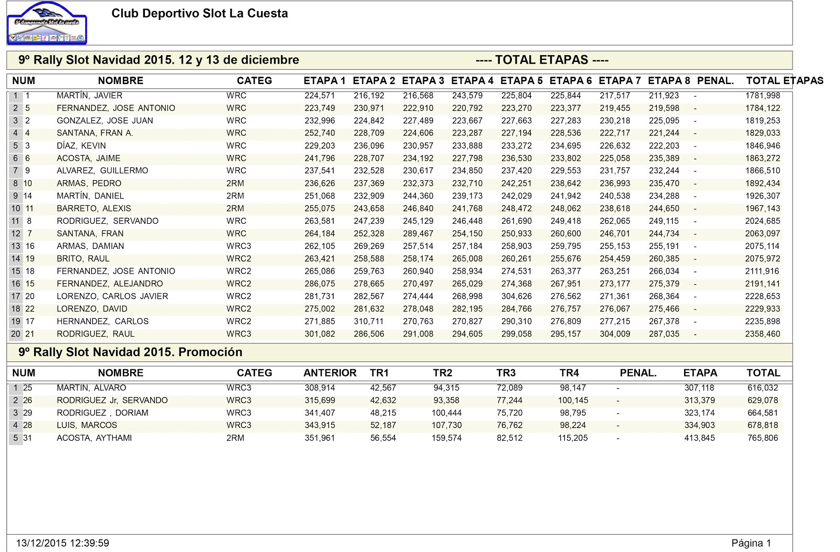Click 'LUIS, MARCOS' name
Image resolution: width=840 pixels, height=552 pixels.
tap(87, 425)
